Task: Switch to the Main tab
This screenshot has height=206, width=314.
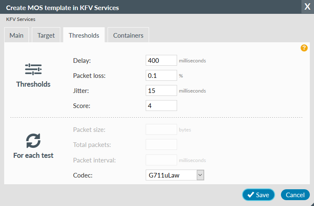Action: coord(16,36)
